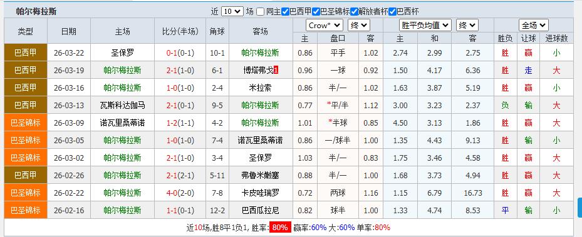The height and width of the screenshot is (237, 582).
Task: Click the corner count 10-1 cell
Action: coord(217,53)
